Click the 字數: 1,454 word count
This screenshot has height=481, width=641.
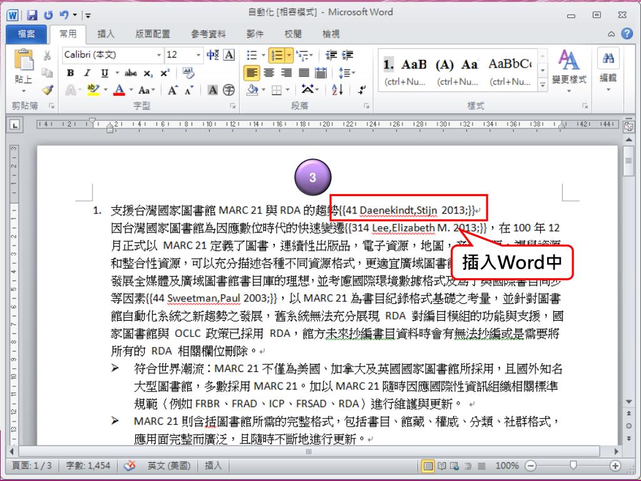tap(88, 466)
